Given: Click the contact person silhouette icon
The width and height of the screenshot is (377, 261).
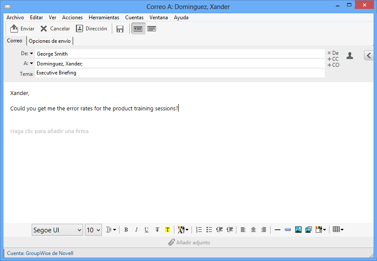Looking at the screenshot, I should point(350,56).
